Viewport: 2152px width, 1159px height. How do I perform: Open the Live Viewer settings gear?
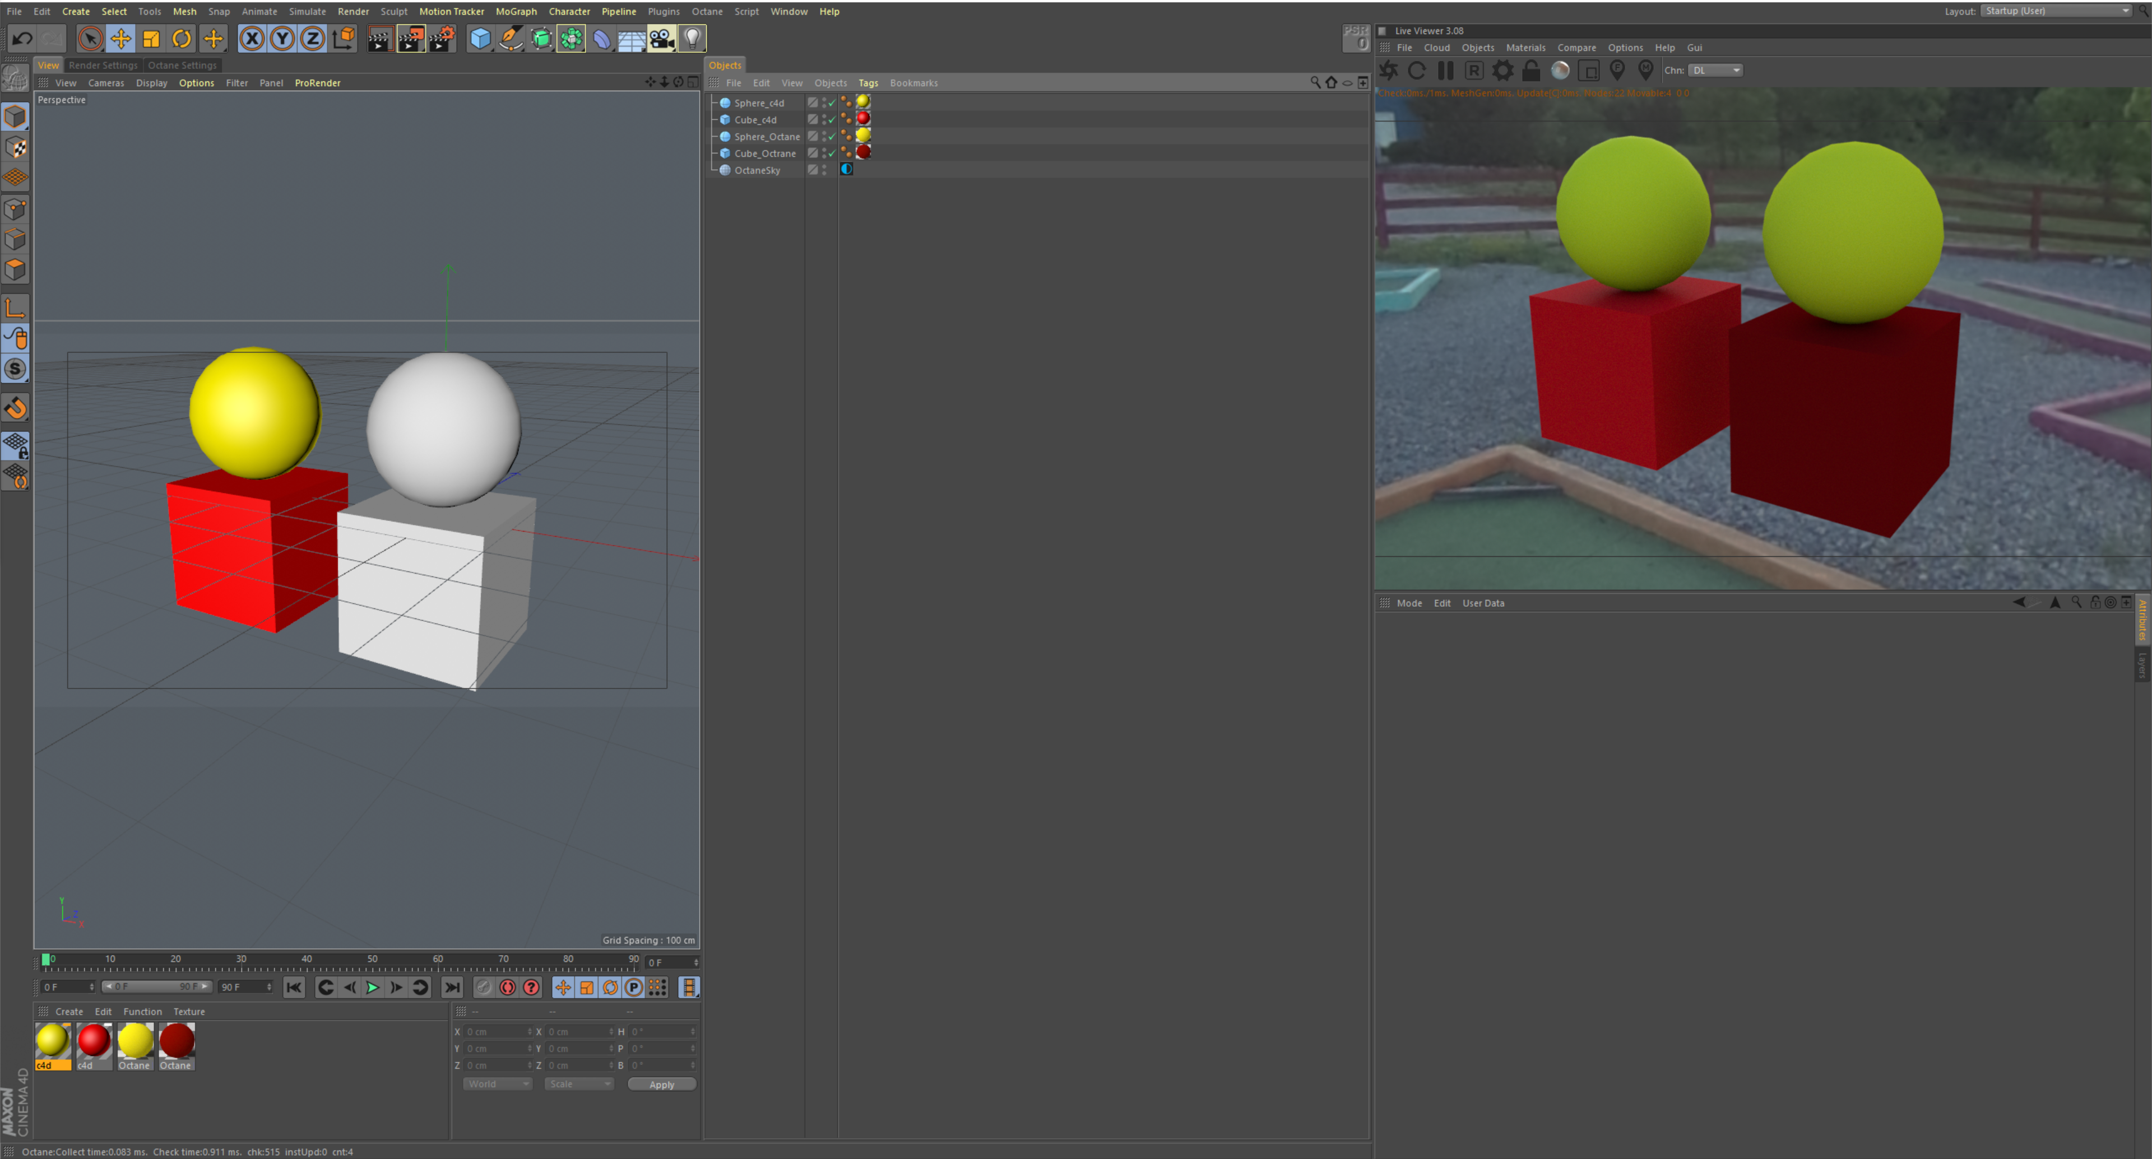coord(1502,71)
